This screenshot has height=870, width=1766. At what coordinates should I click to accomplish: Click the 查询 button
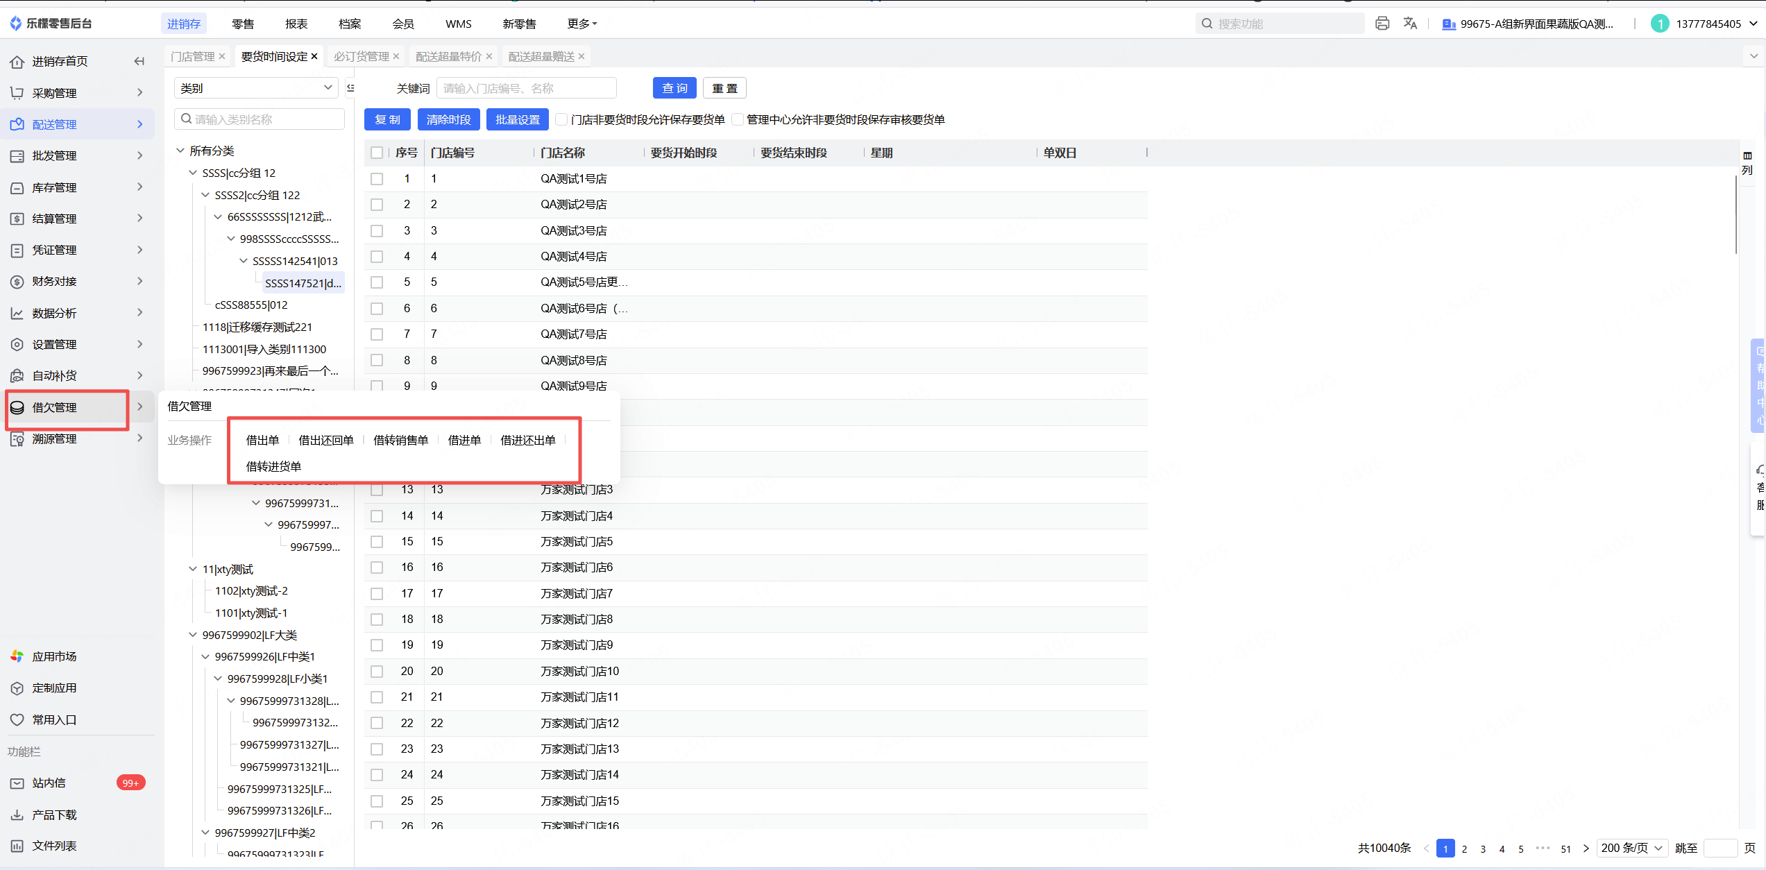pos(674,88)
